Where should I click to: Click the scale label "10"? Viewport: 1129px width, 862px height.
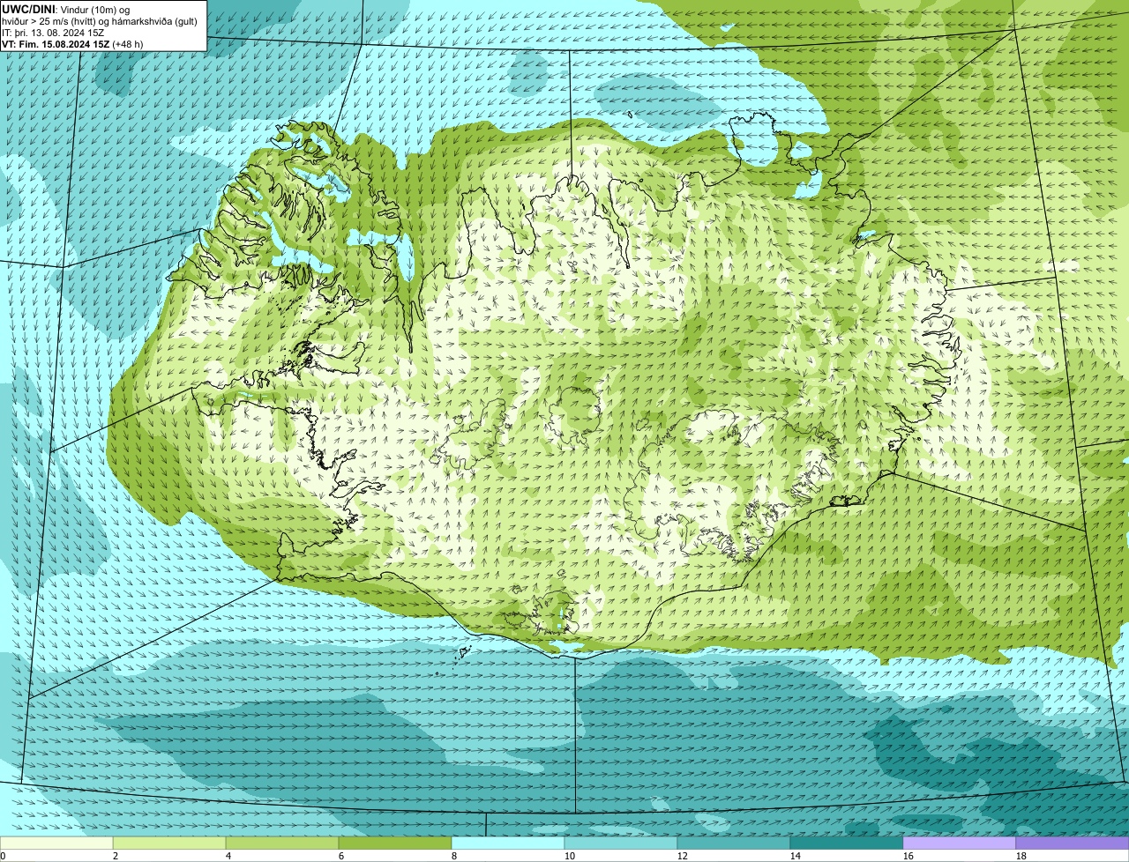(x=570, y=856)
